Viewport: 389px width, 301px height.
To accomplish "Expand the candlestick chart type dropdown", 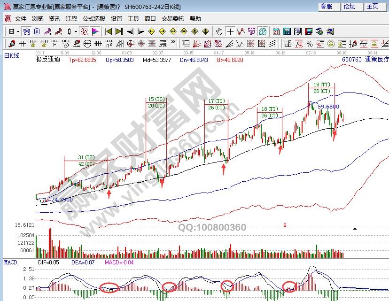I will (x=76, y=31).
